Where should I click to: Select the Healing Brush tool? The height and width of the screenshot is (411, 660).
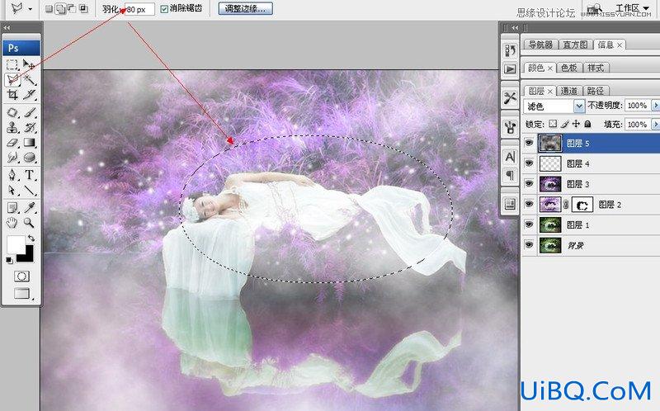point(12,112)
